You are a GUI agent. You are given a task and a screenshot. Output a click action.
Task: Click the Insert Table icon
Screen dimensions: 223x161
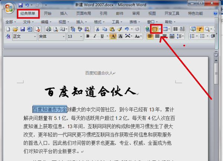coord(165,29)
